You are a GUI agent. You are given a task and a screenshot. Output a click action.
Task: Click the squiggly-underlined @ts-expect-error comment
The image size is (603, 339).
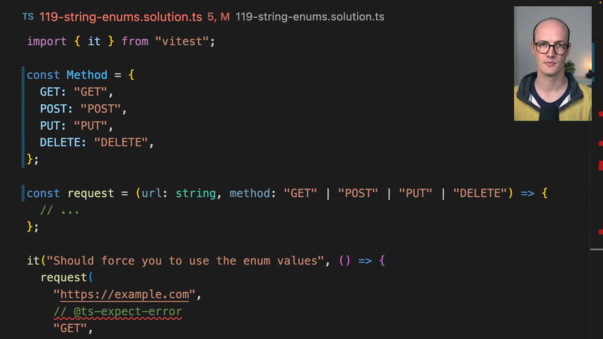coord(117,311)
